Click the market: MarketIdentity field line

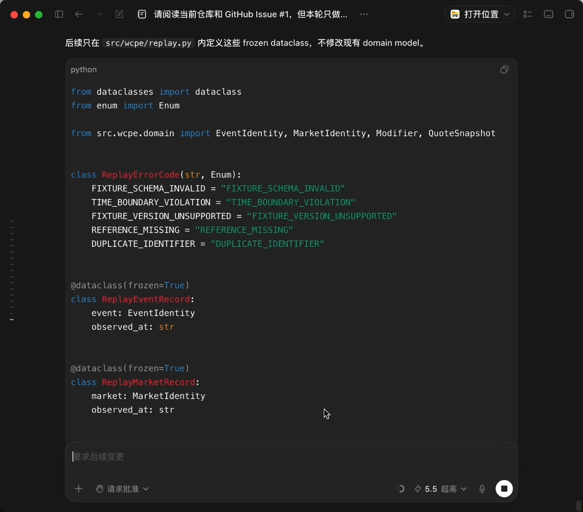click(148, 396)
